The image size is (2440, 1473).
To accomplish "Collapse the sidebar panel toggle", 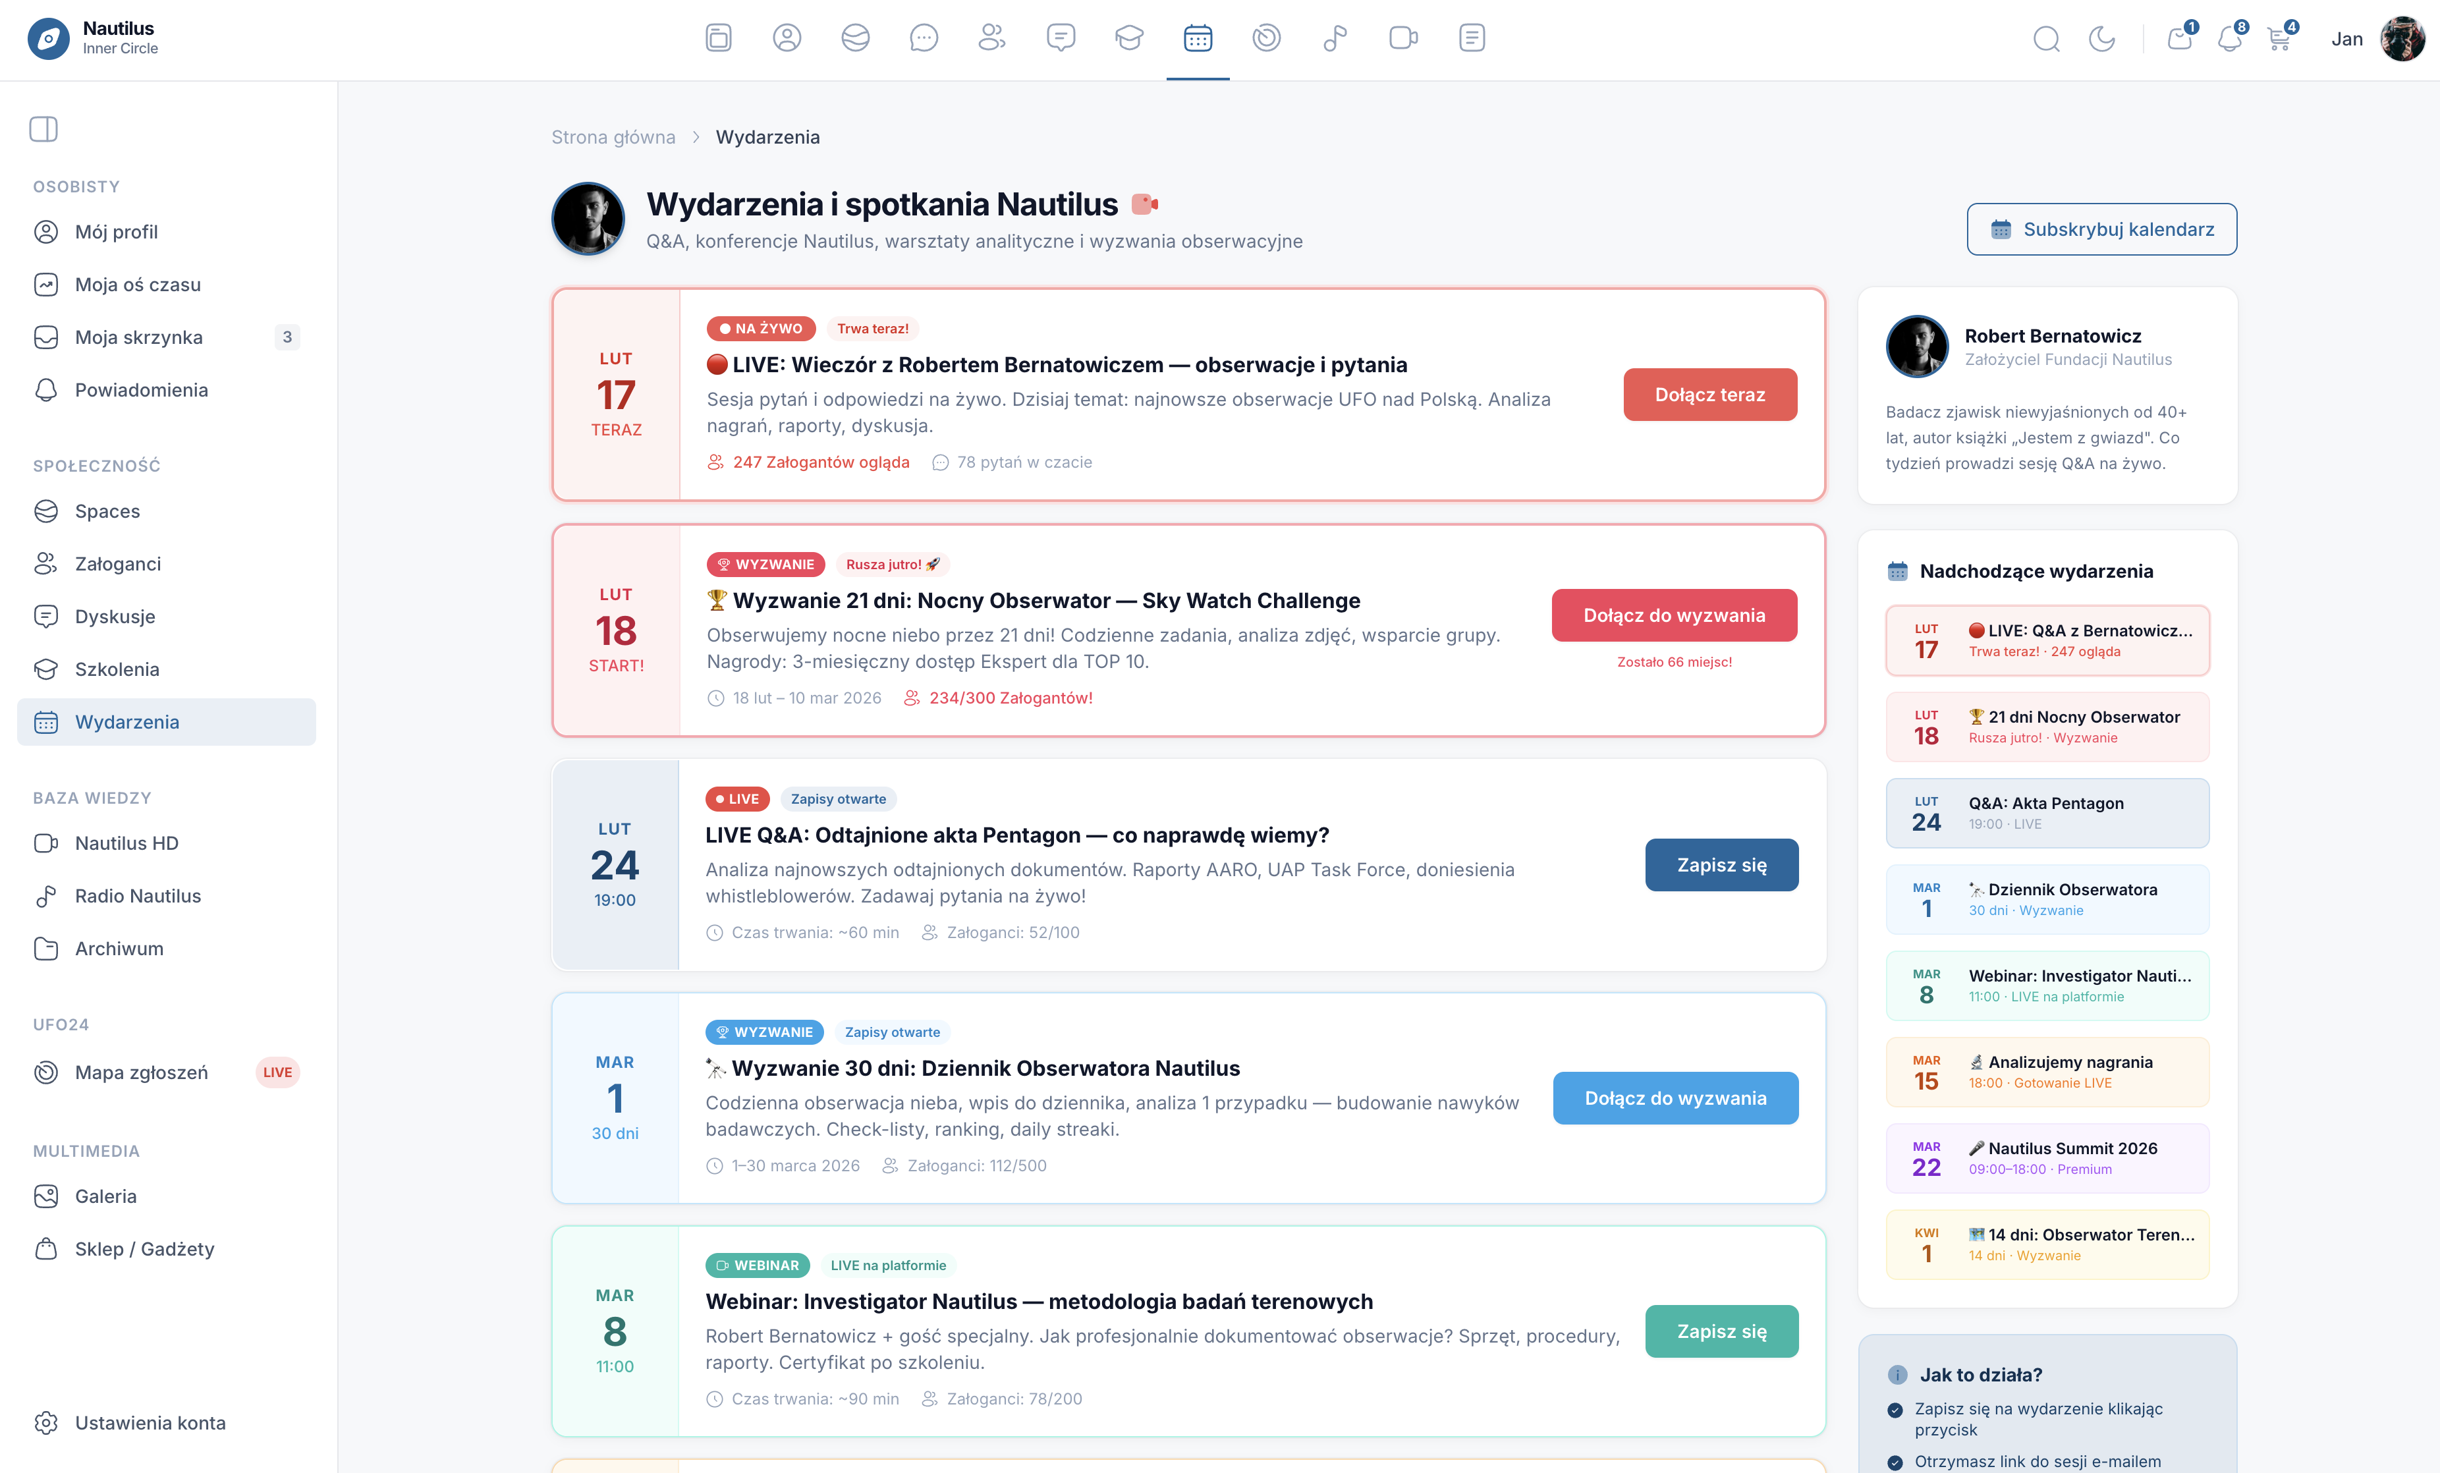I will [x=43, y=128].
